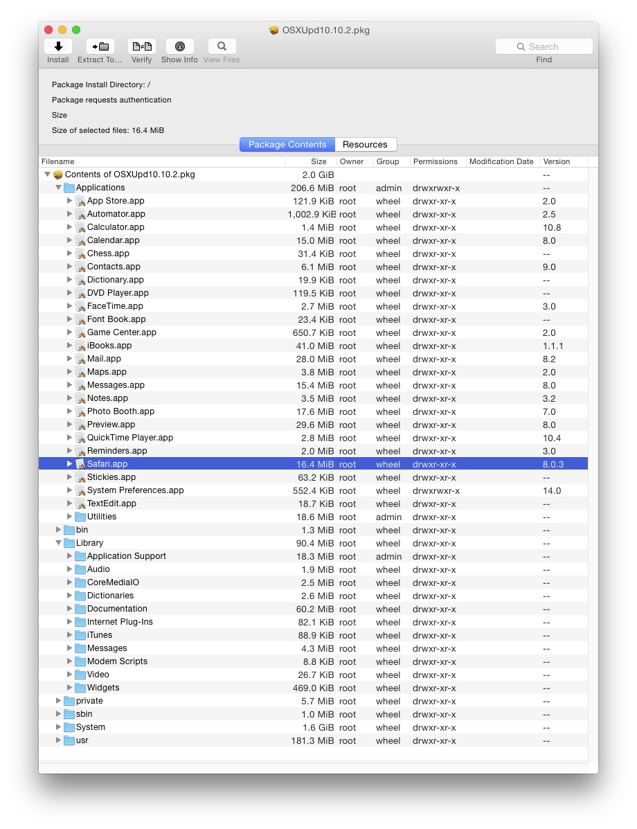
Task: Switch to the Resources tab
Action: coord(366,144)
